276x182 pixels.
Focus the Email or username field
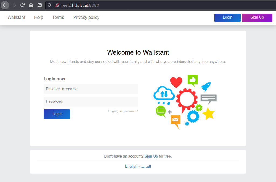pyautogui.click(x=91, y=89)
